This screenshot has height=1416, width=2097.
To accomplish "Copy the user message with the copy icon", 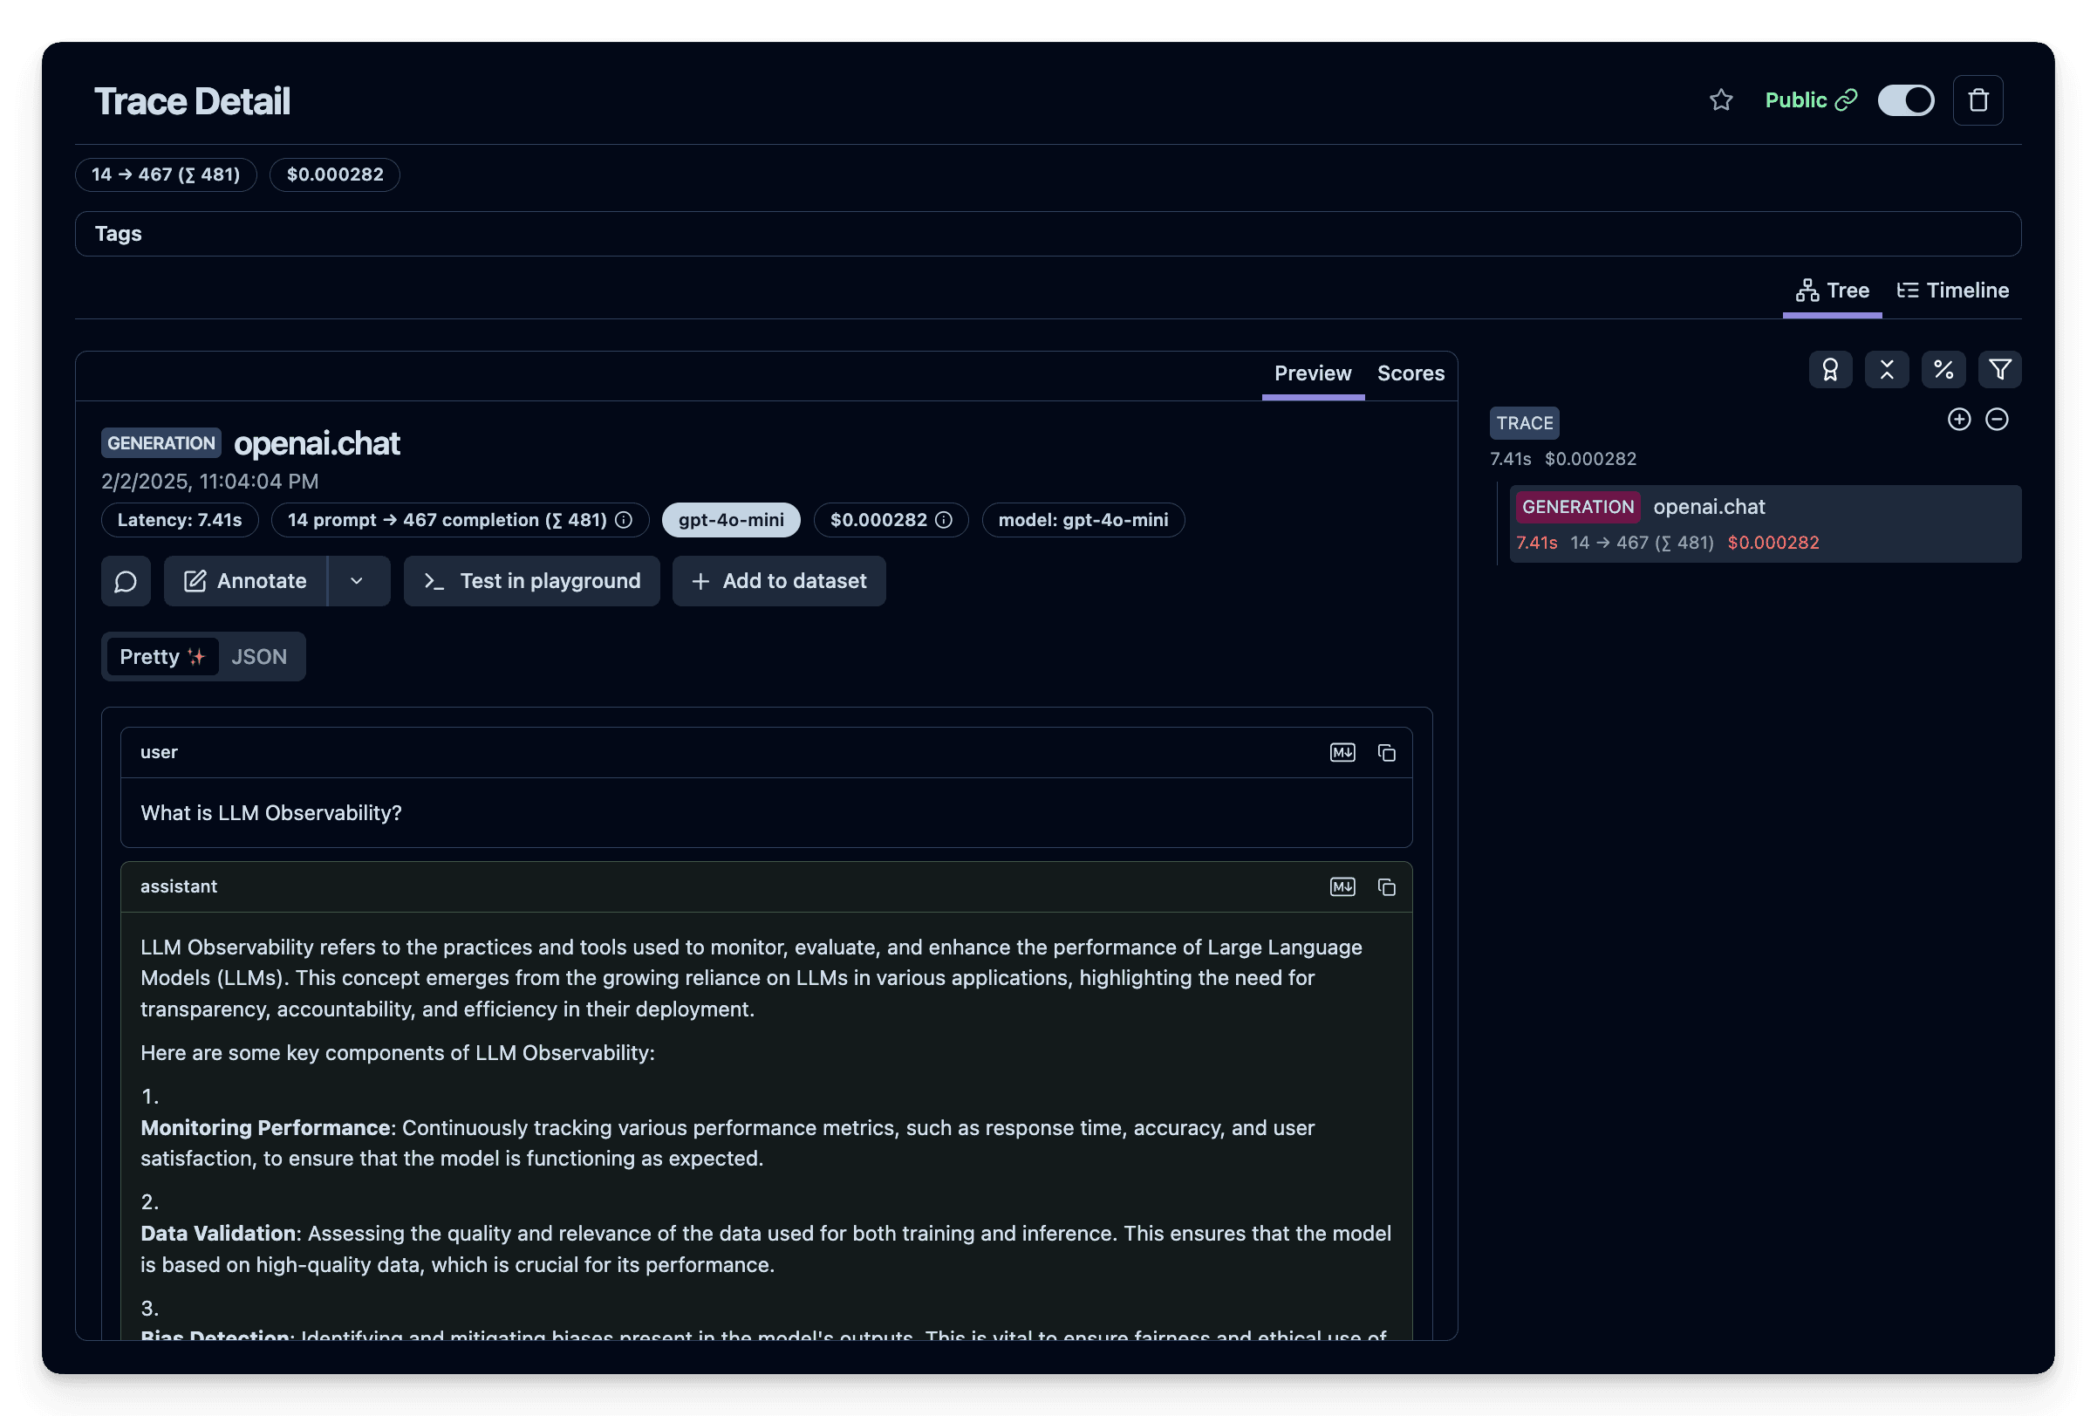I will (1386, 752).
